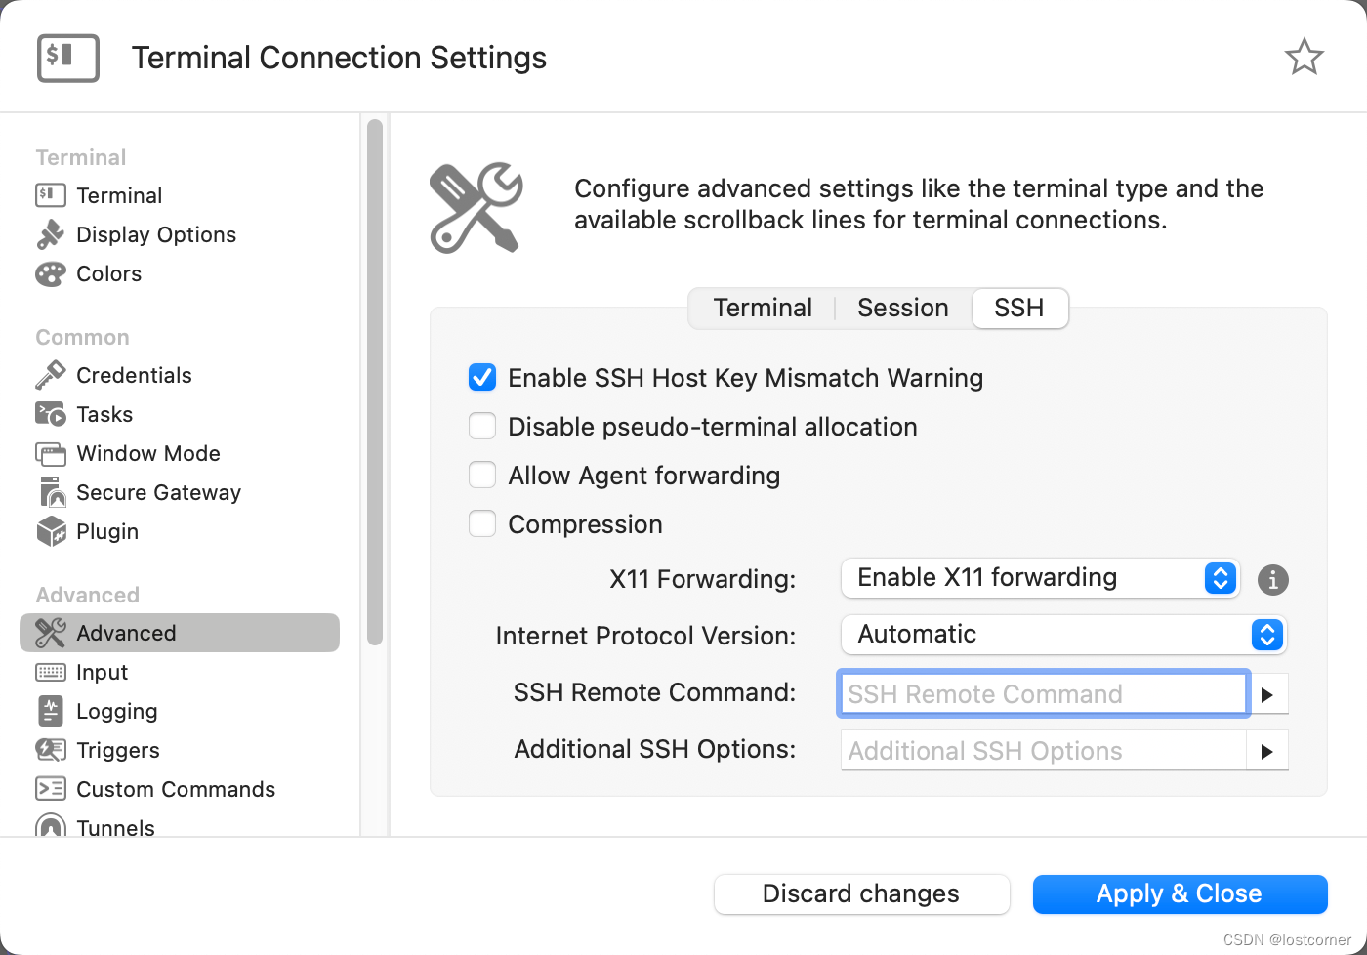
Task: Switch to the Session tab
Action: click(x=902, y=308)
